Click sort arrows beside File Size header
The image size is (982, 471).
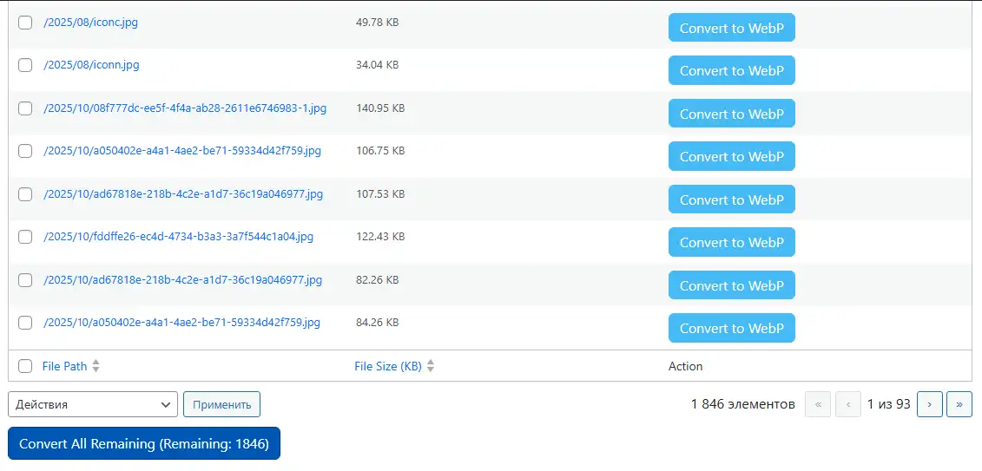[431, 366]
